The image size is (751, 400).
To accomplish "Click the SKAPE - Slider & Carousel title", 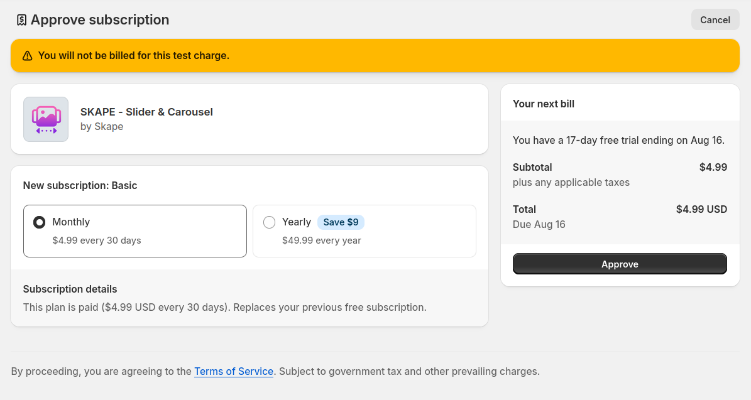I will coord(146,112).
